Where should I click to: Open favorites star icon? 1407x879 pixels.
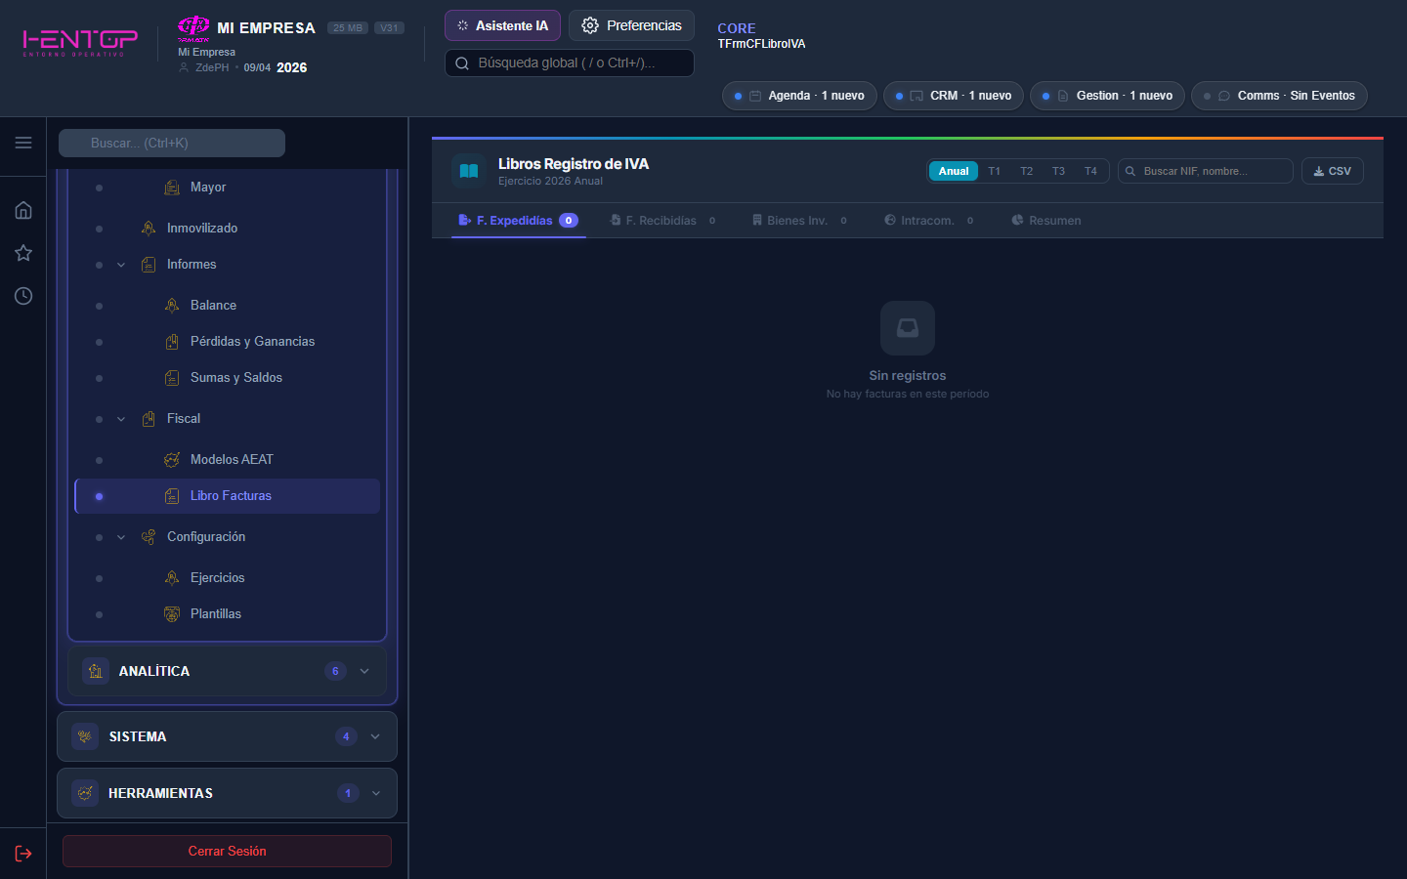23,253
